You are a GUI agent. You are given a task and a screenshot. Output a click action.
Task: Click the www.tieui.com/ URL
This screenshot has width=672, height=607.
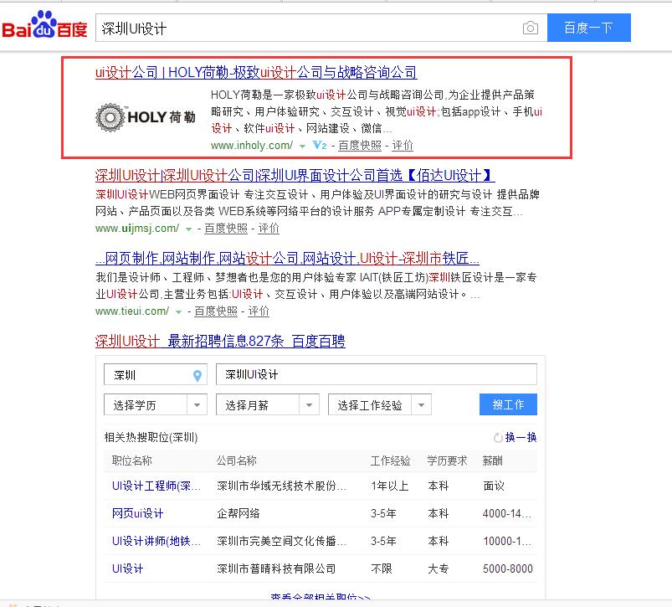[x=132, y=311]
